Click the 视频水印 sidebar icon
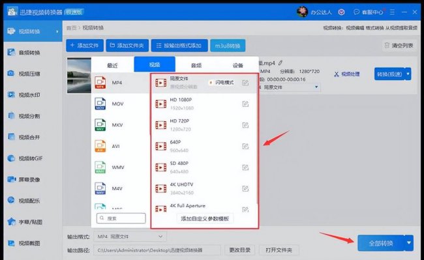This screenshot has height=260, width=424. click(11, 94)
